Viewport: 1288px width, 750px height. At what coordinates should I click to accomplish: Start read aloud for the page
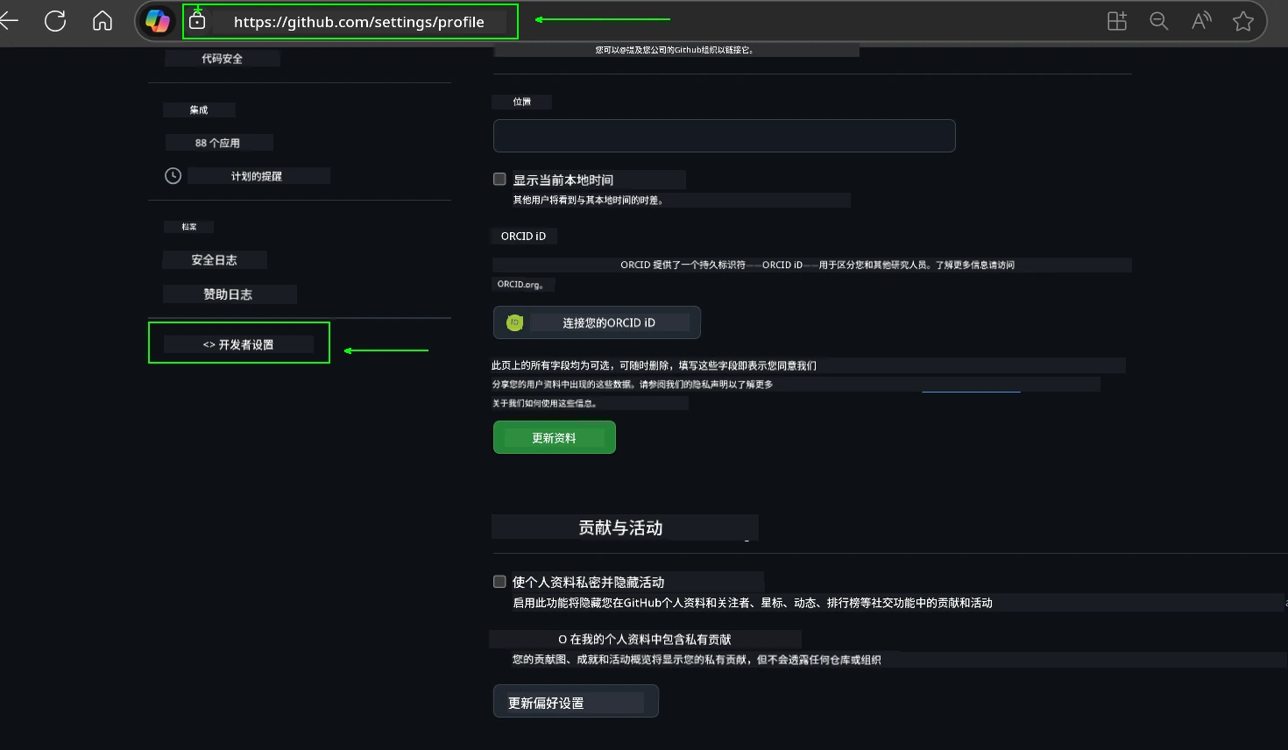[x=1201, y=20]
